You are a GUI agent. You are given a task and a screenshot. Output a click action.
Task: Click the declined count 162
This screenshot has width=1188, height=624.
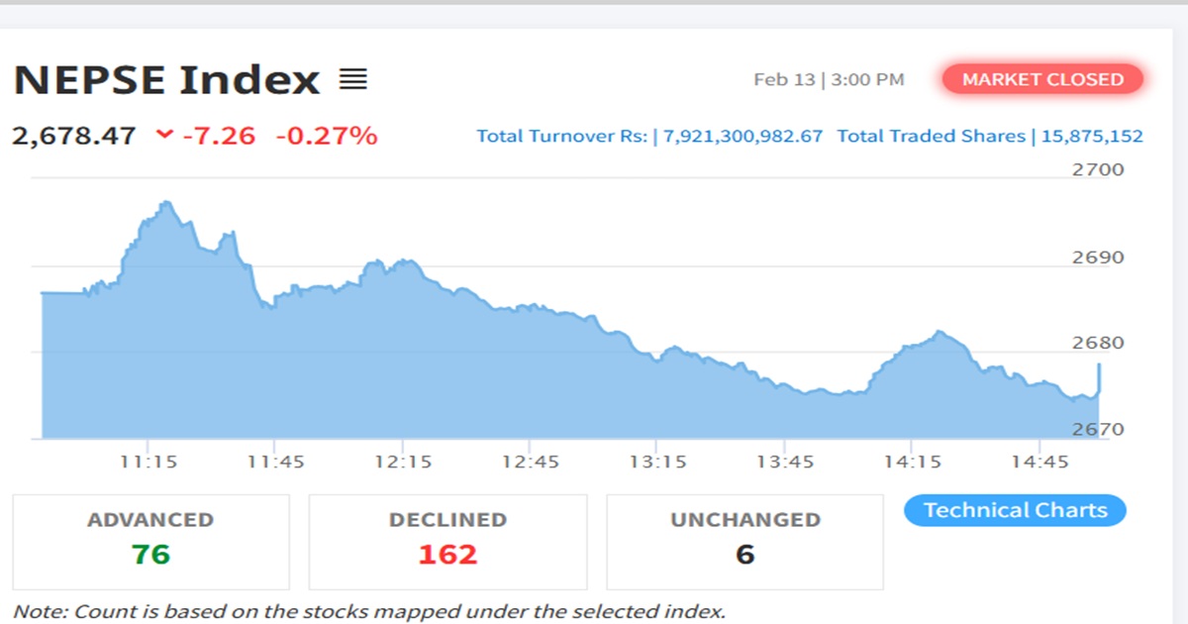[x=447, y=555]
